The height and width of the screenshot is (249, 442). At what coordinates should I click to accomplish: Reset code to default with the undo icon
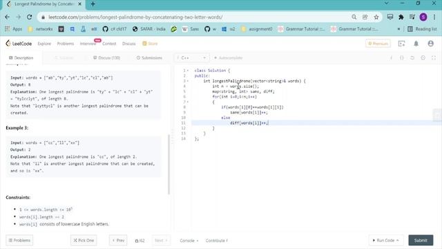(412, 57)
